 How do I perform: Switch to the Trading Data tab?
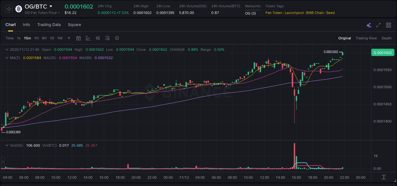coord(49,25)
